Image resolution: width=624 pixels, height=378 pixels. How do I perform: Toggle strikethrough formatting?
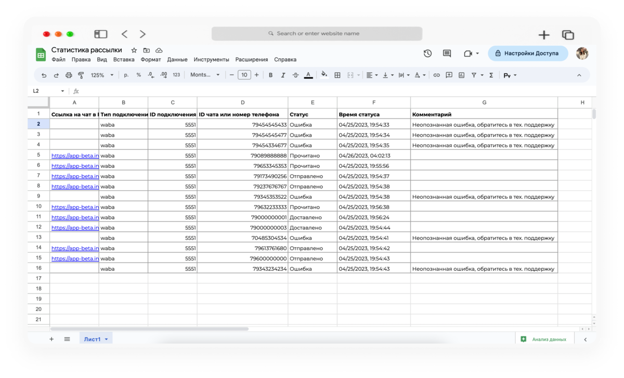pyautogui.click(x=295, y=75)
